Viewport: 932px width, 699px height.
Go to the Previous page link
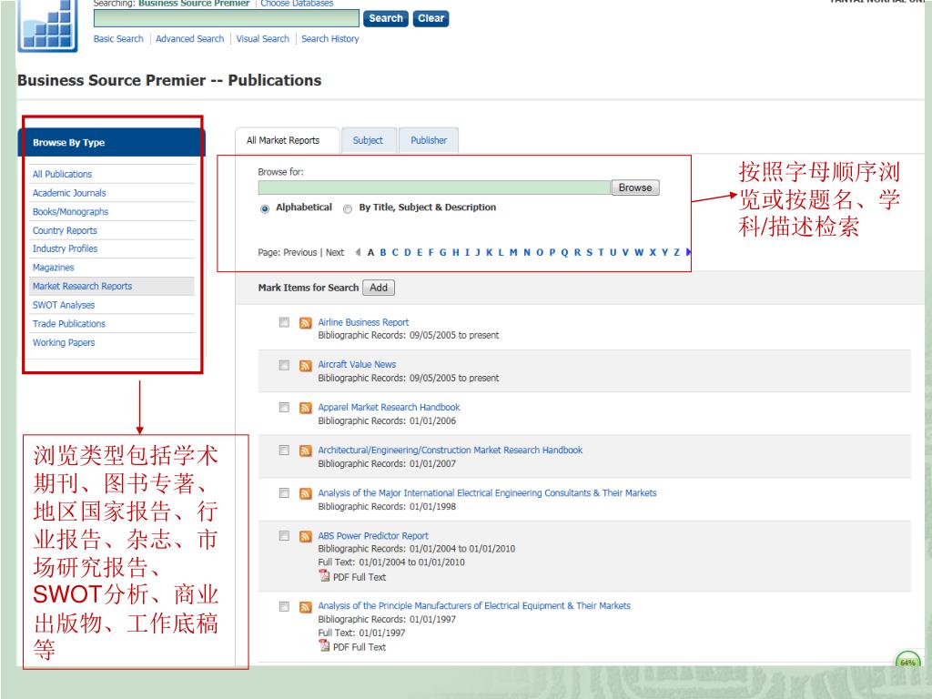point(299,253)
